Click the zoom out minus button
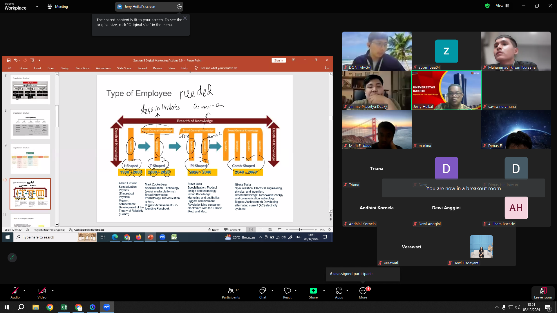The width and height of the screenshot is (557, 313). click(x=287, y=230)
